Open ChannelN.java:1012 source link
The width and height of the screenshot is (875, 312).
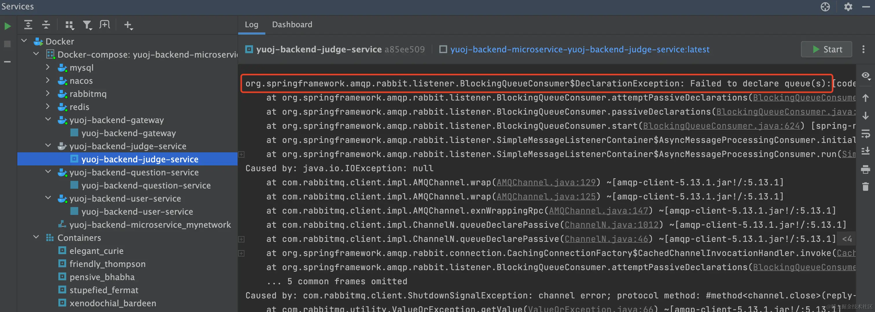coord(611,225)
